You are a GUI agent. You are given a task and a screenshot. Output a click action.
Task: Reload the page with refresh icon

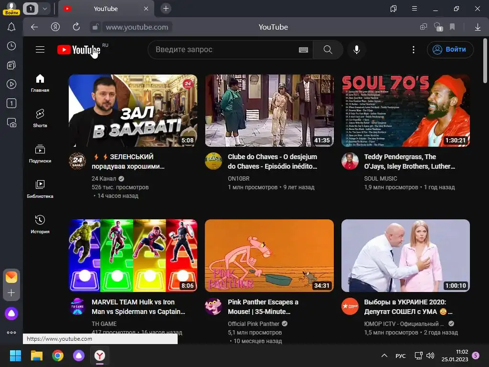(76, 27)
